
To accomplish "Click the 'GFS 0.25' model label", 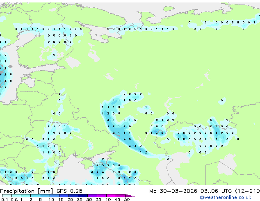I will (69, 191).
